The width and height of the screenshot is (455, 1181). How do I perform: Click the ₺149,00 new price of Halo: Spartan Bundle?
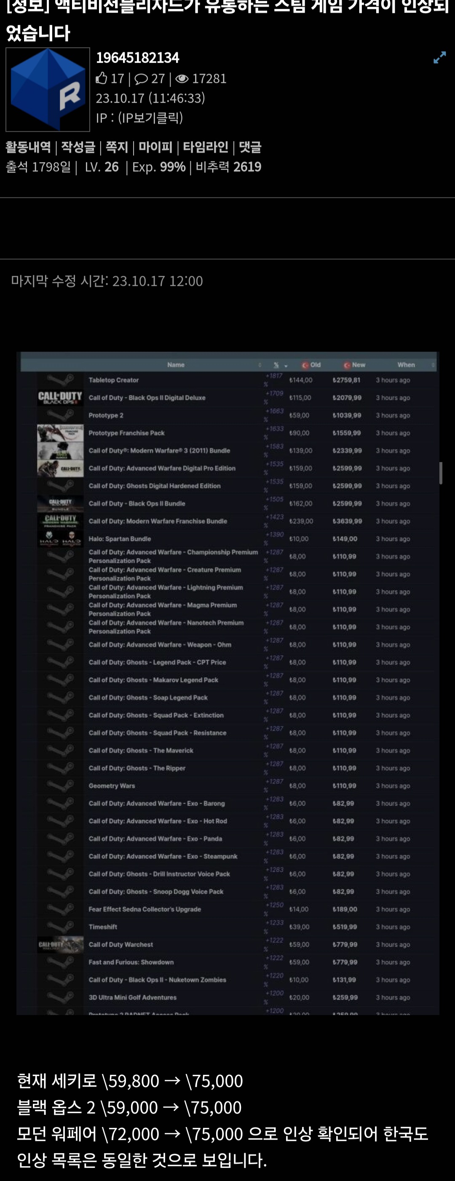coord(345,539)
